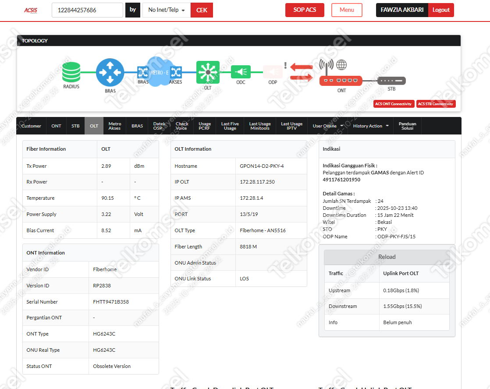
Task: Run ACS ONT Connectivity check
Action: pos(394,104)
